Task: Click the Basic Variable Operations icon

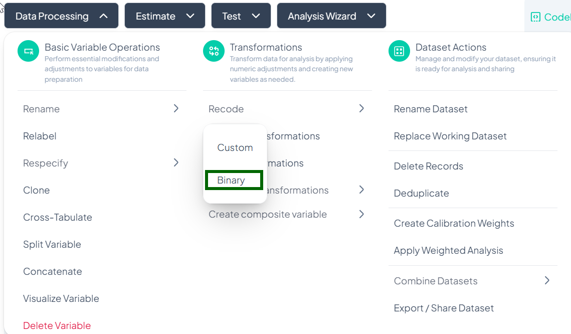Action: [28, 51]
